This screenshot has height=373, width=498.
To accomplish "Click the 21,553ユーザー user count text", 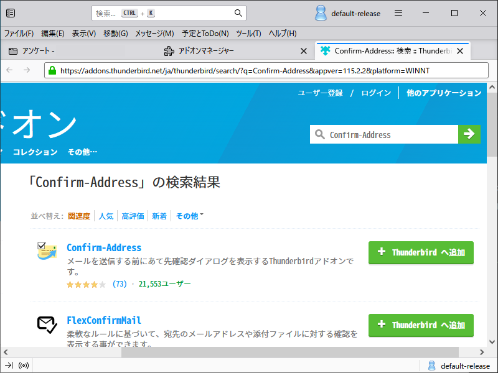I will tap(164, 284).
